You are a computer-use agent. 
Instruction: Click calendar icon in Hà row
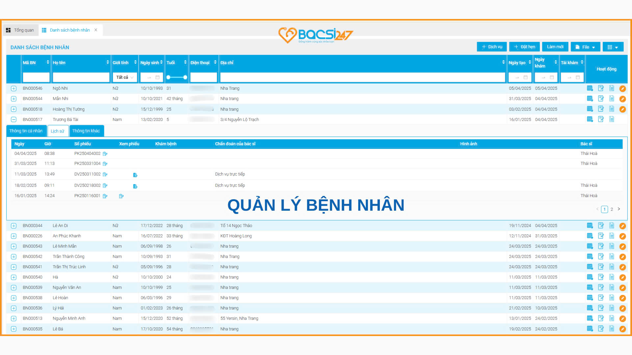click(x=590, y=277)
